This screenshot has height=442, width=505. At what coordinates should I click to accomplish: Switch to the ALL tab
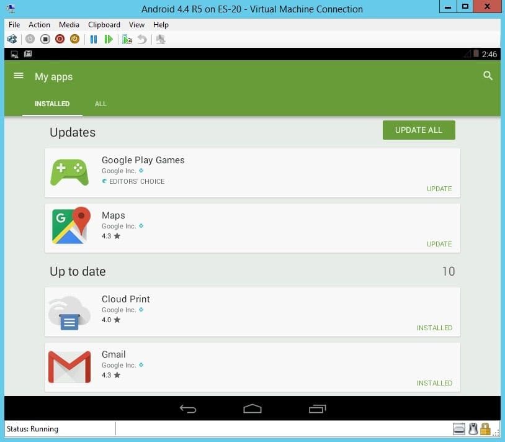point(101,104)
